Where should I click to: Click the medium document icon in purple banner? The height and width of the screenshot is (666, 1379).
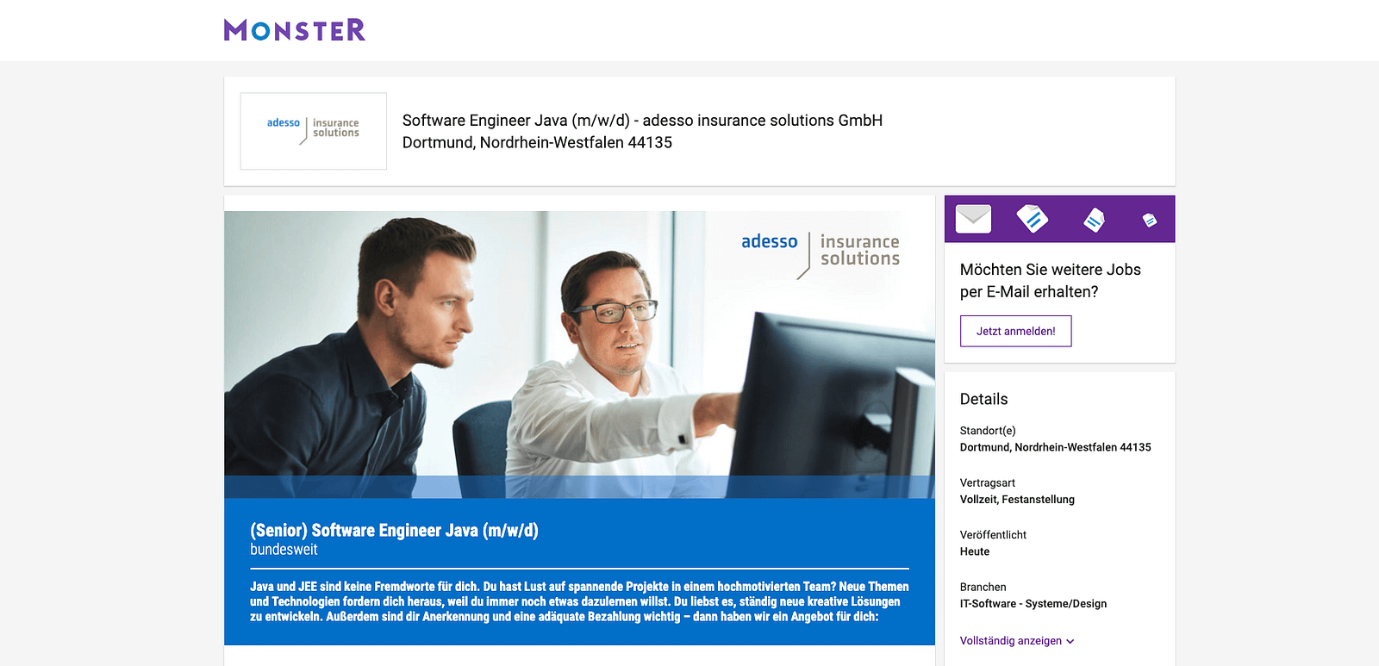[x=1095, y=221]
